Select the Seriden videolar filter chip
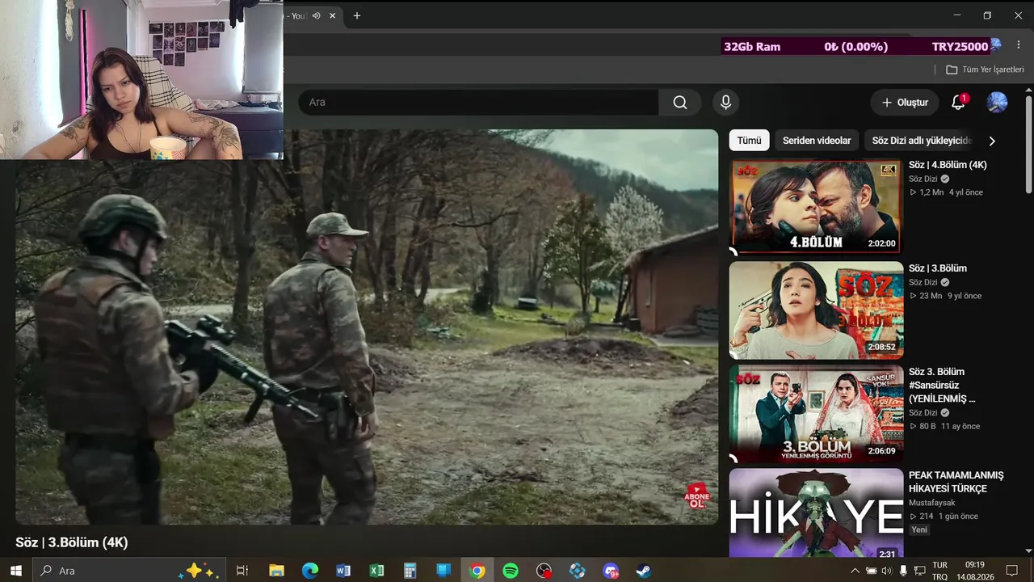Image resolution: width=1034 pixels, height=582 pixels. click(x=817, y=141)
